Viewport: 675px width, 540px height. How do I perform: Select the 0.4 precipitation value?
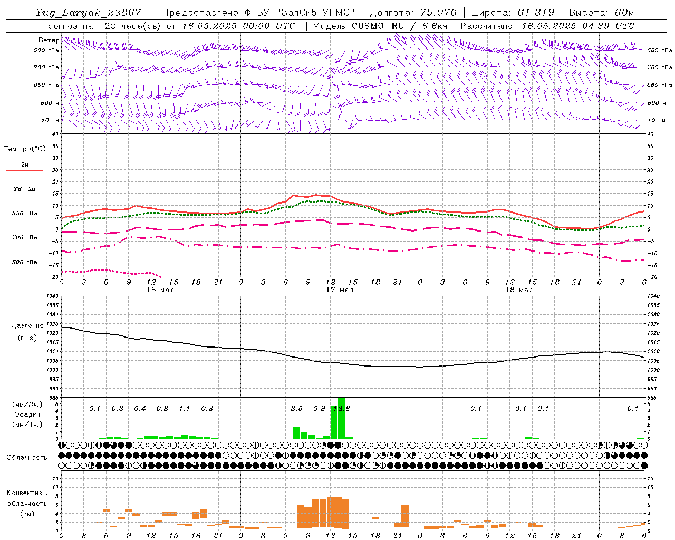pyautogui.click(x=140, y=408)
